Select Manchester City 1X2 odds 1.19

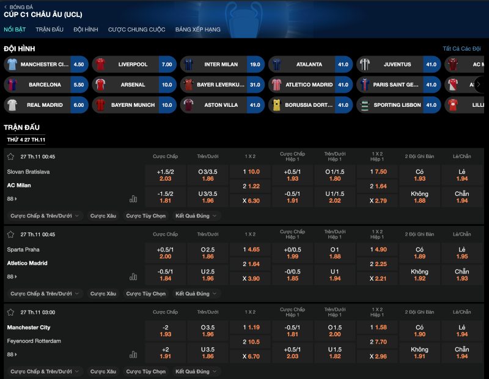[250, 327]
